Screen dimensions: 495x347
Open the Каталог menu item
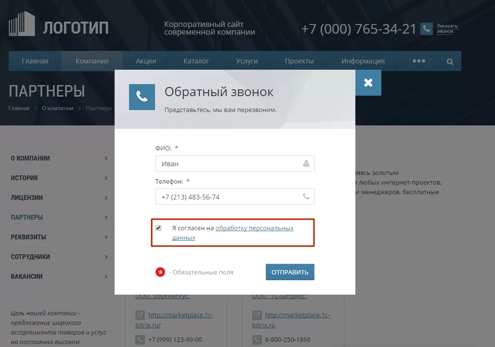tap(196, 61)
